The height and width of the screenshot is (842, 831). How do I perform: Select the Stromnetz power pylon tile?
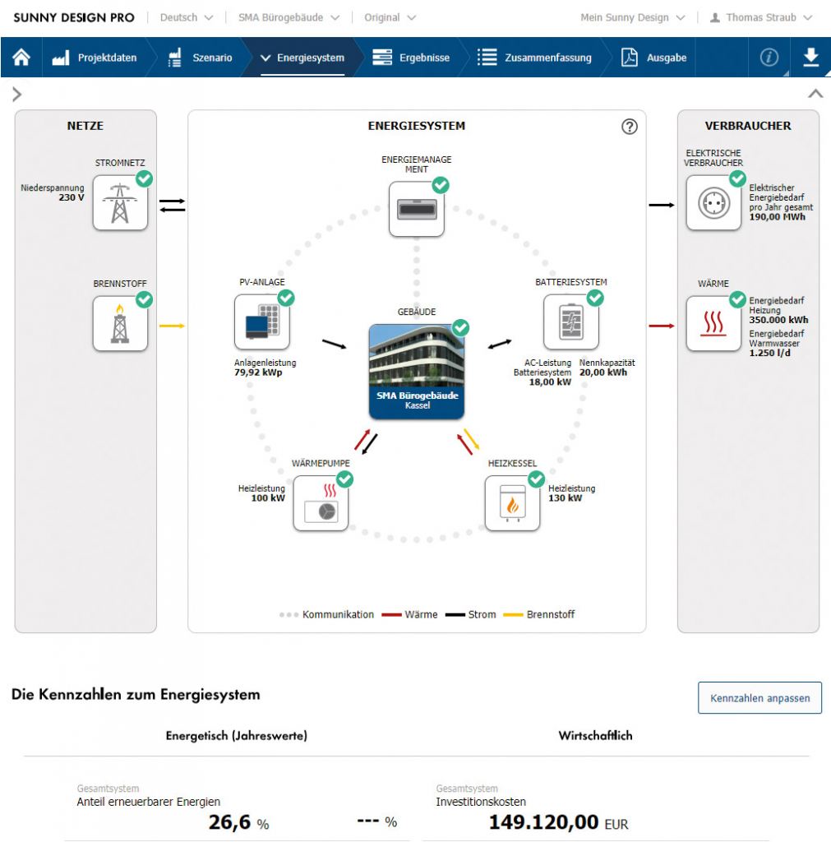(120, 202)
